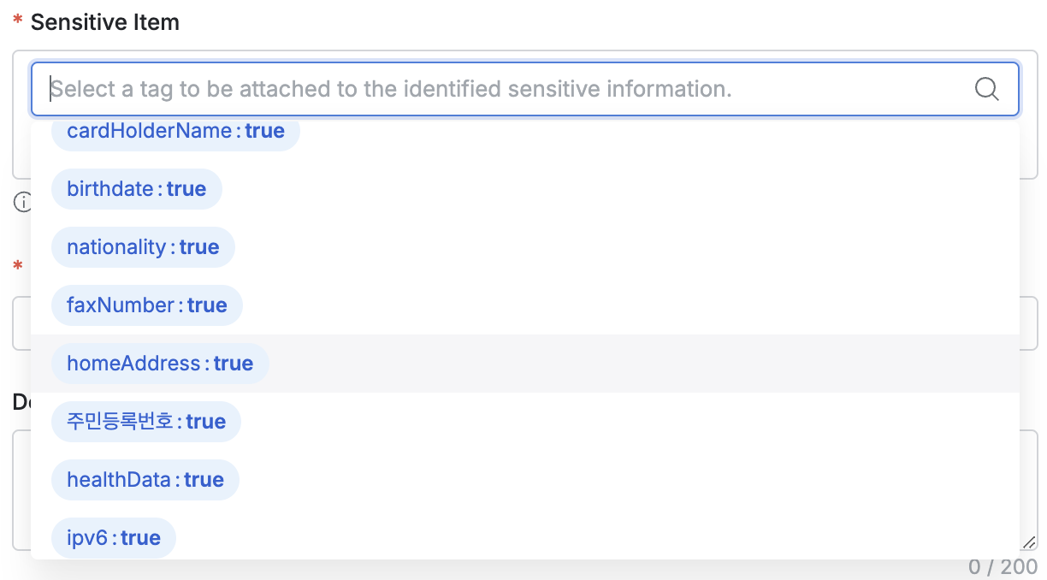Choose the birthdate:true tag option

137,189
